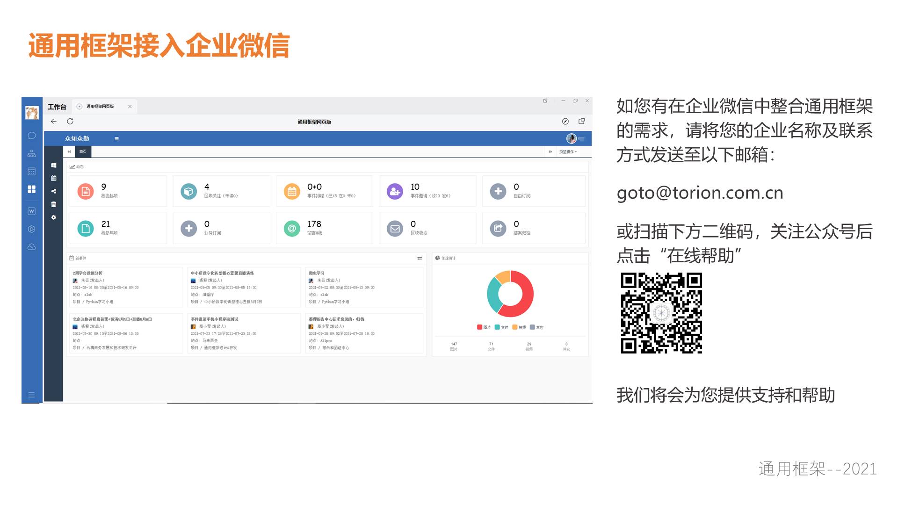Open the contacts organization sidebar icon
Screen dimensions: 898x505
click(32, 153)
